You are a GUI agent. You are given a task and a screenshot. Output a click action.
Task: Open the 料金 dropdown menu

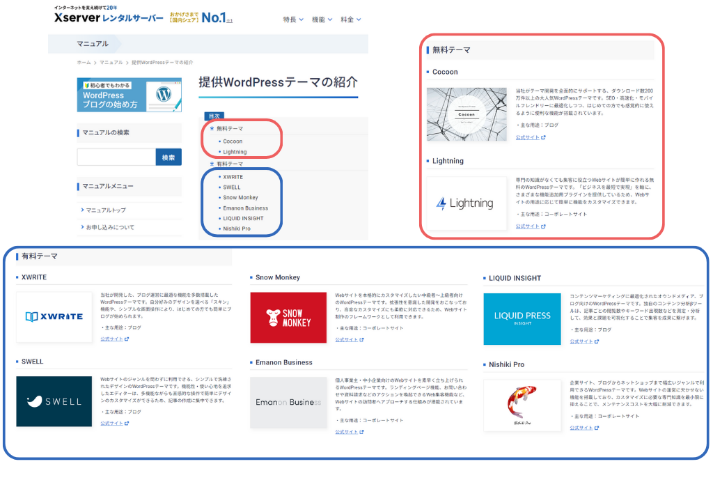tap(351, 20)
